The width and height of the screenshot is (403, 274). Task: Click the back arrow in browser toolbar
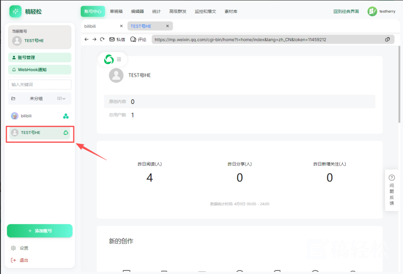pos(86,39)
